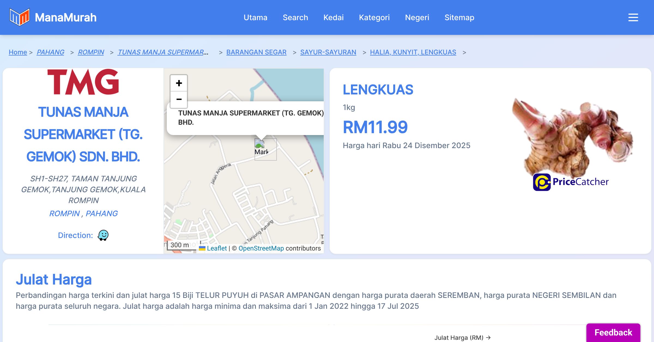Open the Search nav item

coord(295,17)
